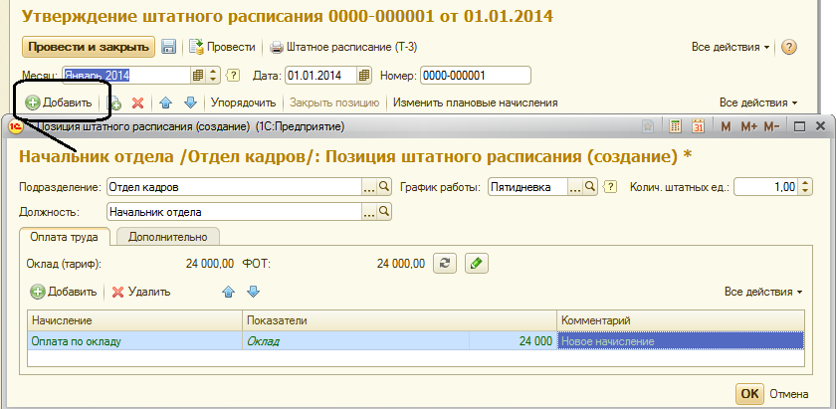Click 'Показатели' column header
836x409 pixels.
(x=399, y=320)
